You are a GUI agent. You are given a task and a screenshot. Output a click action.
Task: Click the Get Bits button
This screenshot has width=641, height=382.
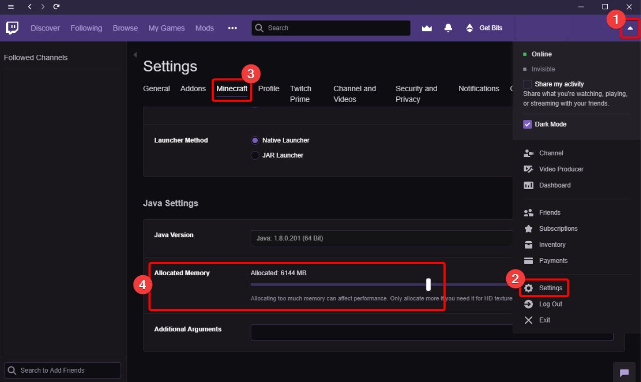(x=484, y=28)
